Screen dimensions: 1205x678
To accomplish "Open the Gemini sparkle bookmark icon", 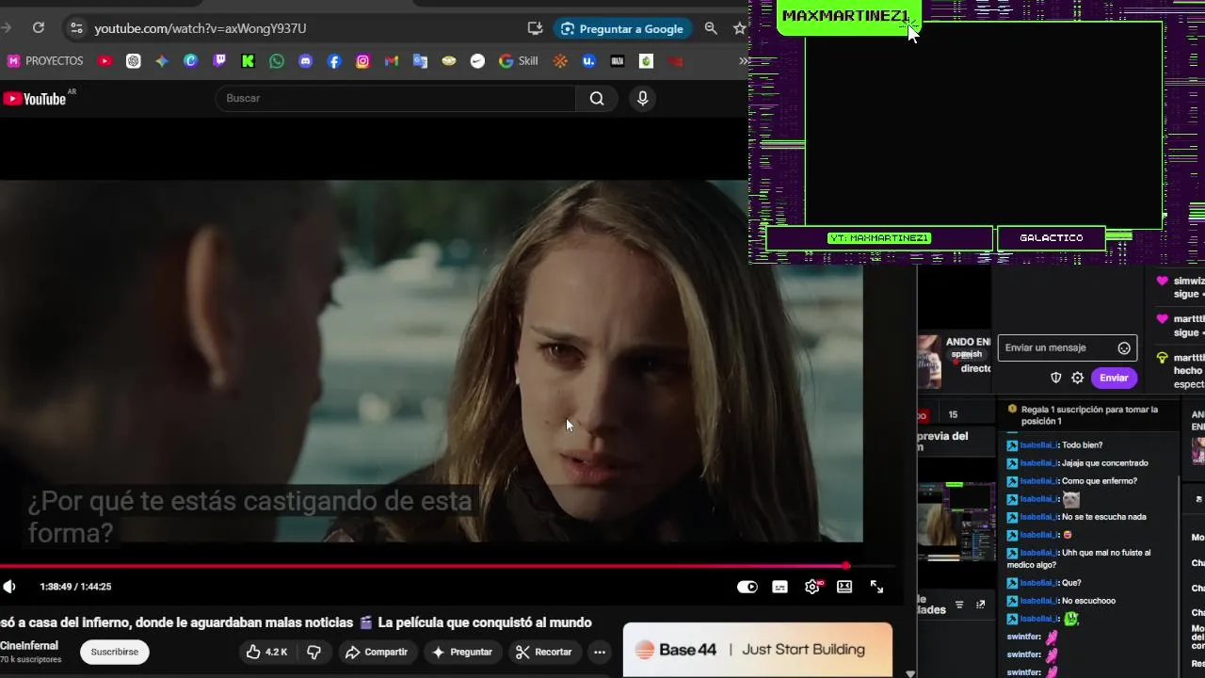I will [162, 61].
